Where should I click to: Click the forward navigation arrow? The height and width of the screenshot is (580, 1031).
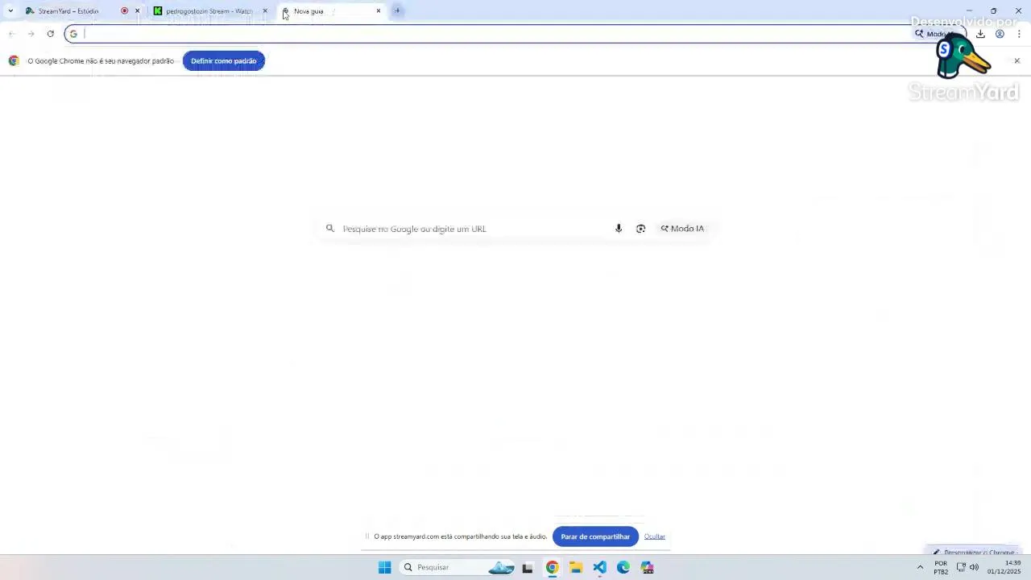(x=31, y=34)
